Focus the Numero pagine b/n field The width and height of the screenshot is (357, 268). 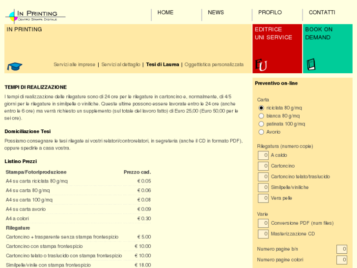[342, 249]
